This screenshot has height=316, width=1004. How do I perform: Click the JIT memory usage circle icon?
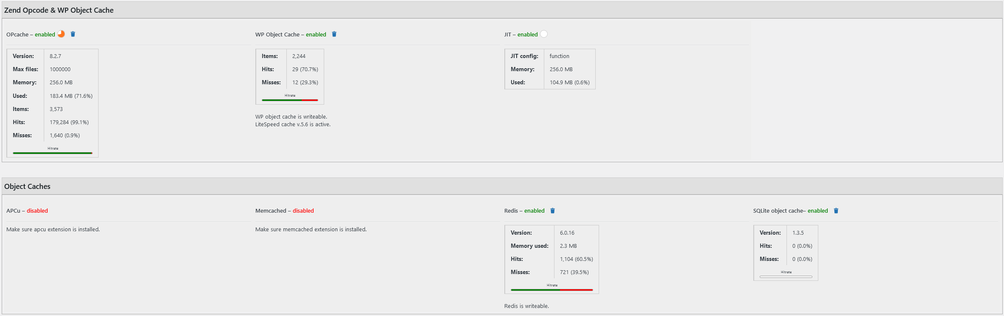[x=544, y=34]
